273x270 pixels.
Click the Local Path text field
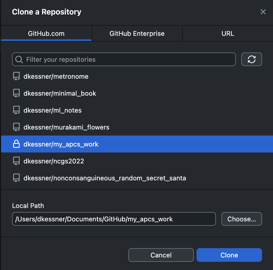point(114,219)
